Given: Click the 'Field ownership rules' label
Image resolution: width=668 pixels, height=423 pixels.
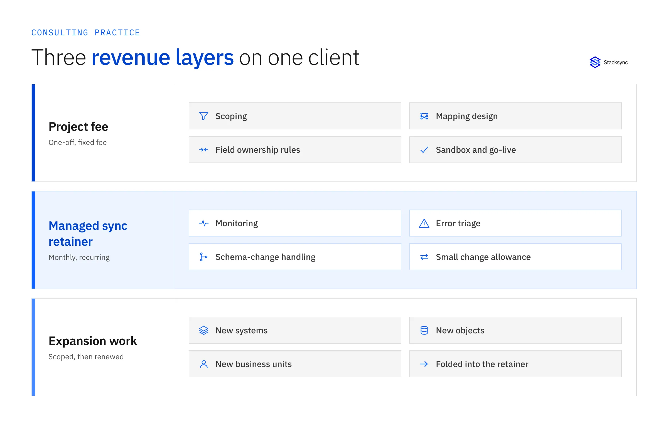Looking at the screenshot, I should pyautogui.click(x=258, y=150).
